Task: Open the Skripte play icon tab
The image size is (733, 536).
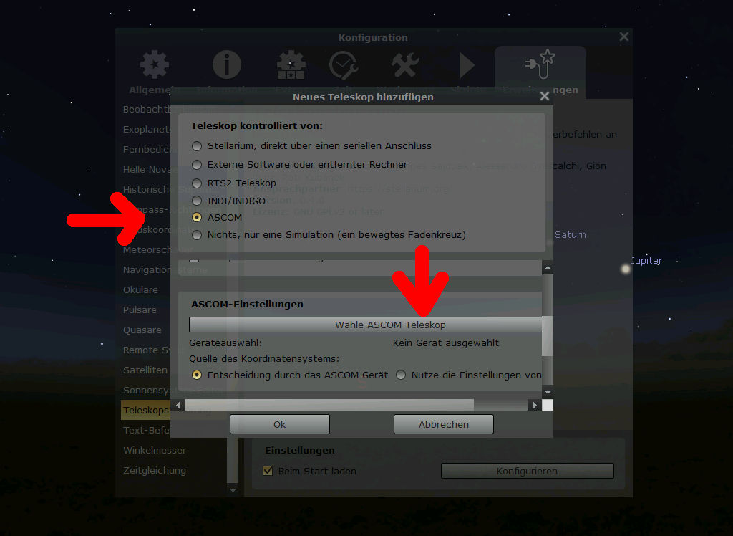Action: (467, 66)
